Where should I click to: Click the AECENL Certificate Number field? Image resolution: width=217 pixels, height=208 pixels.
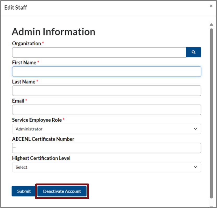click(107, 148)
